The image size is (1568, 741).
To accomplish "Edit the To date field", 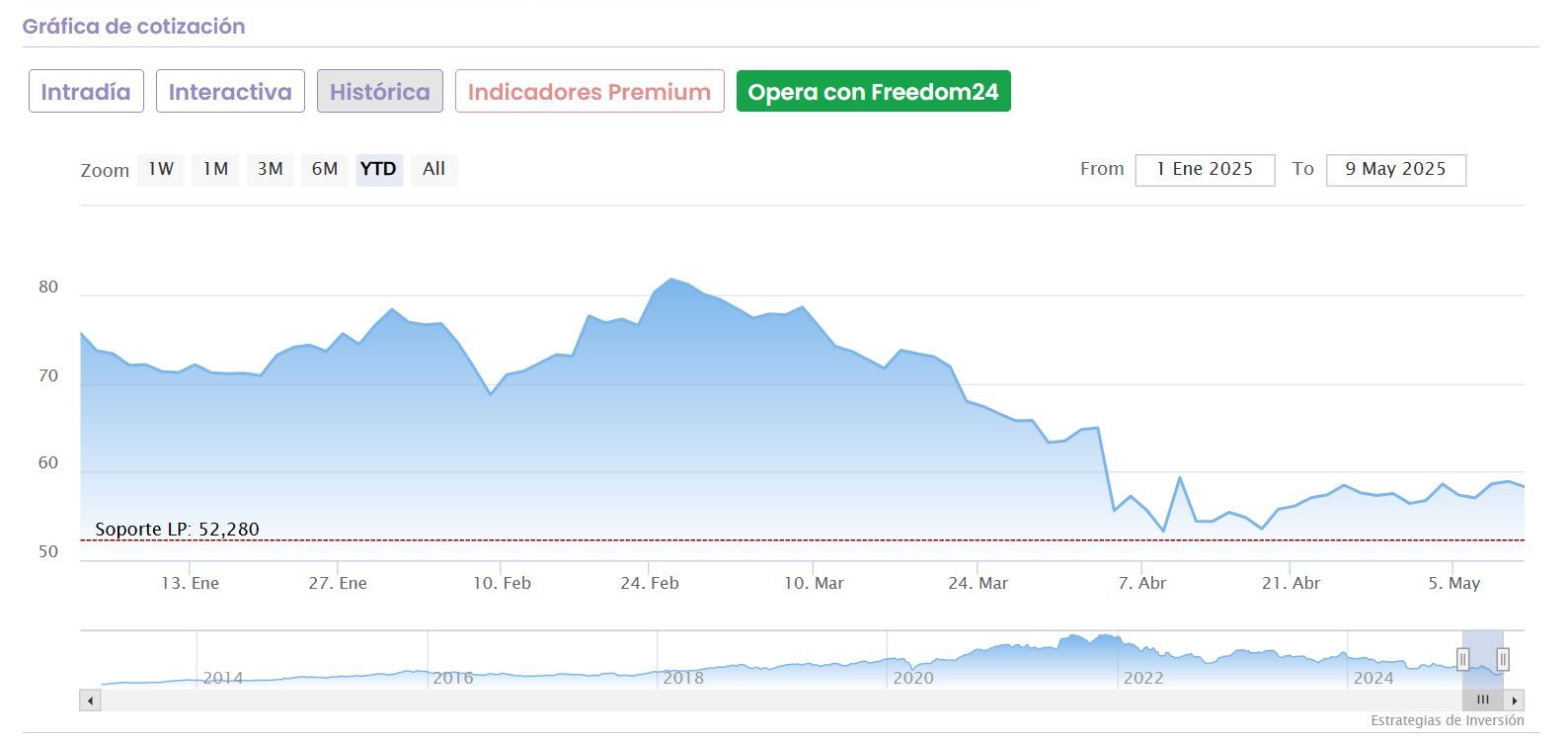I will (x=1395, y=170).
